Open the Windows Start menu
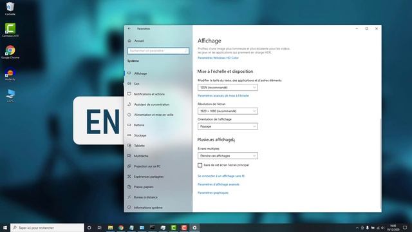Image resolution: width=412 pixels, height=232 pixels. [5, 227]
